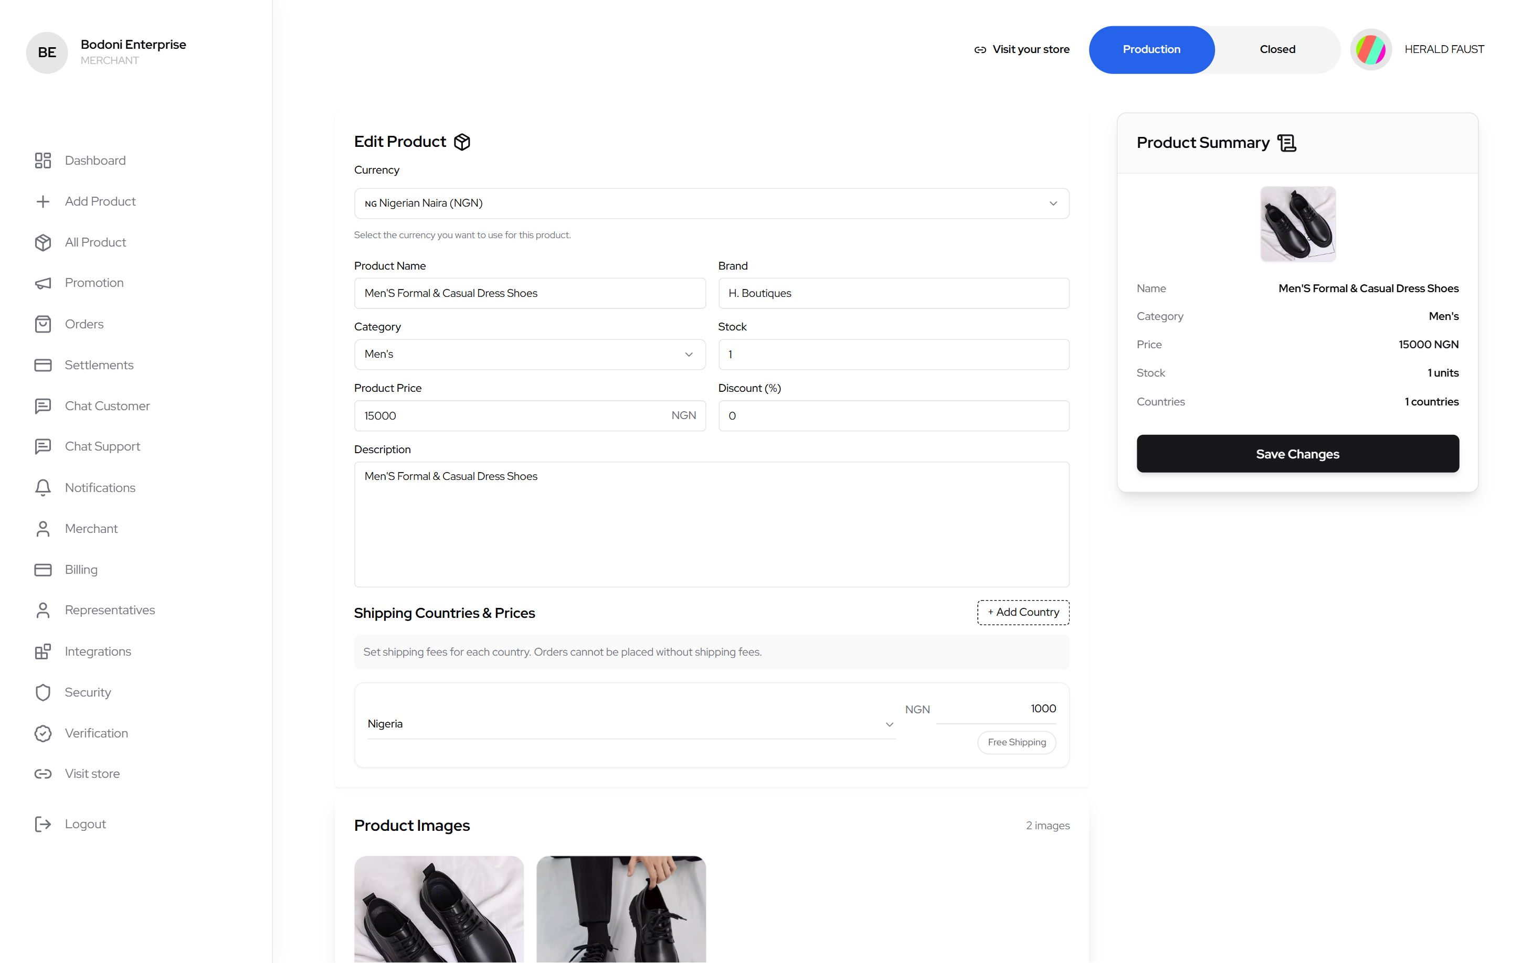Click the Verification checkmark badge icon

[x=43, y=733]
